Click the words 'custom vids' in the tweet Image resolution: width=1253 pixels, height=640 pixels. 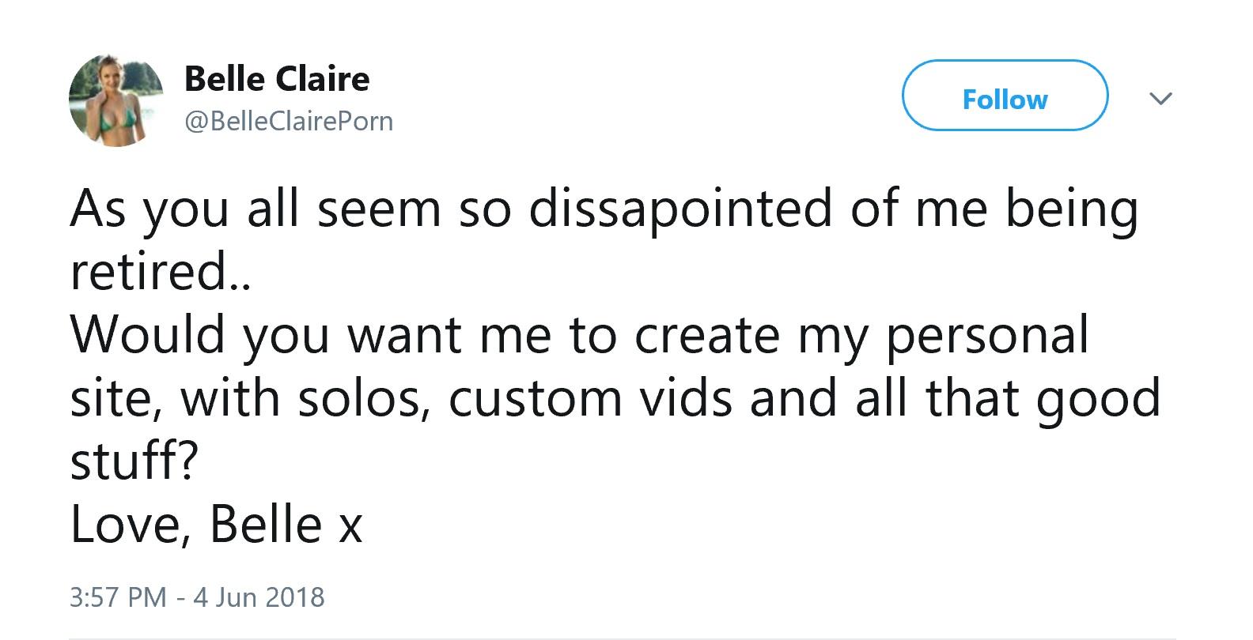pyautogui.click(x=590, y=398)
